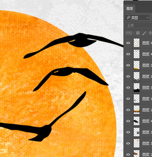The width and height of the screenshot is (152, 157).
Task: Select the scattered yellow specks layer thumbnail
Action: (137, 43)
